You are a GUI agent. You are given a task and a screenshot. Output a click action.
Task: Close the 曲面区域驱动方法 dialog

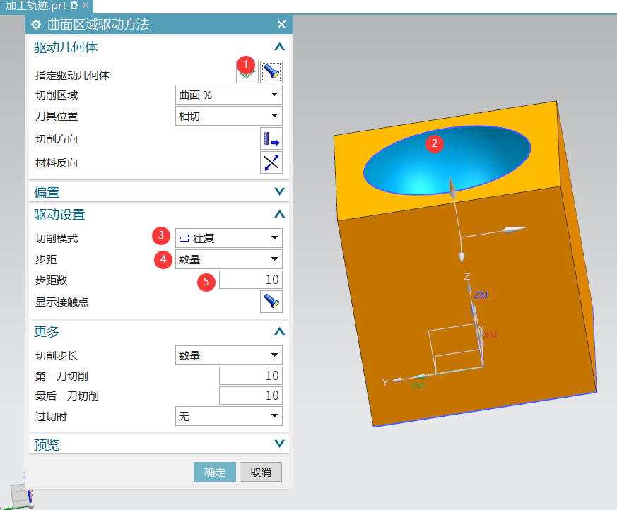(281, 25)
